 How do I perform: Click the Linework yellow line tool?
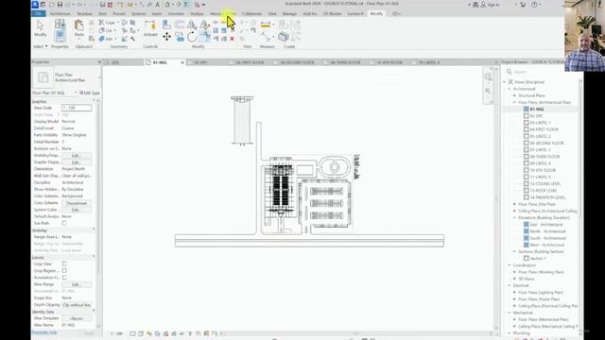[266, 25]
